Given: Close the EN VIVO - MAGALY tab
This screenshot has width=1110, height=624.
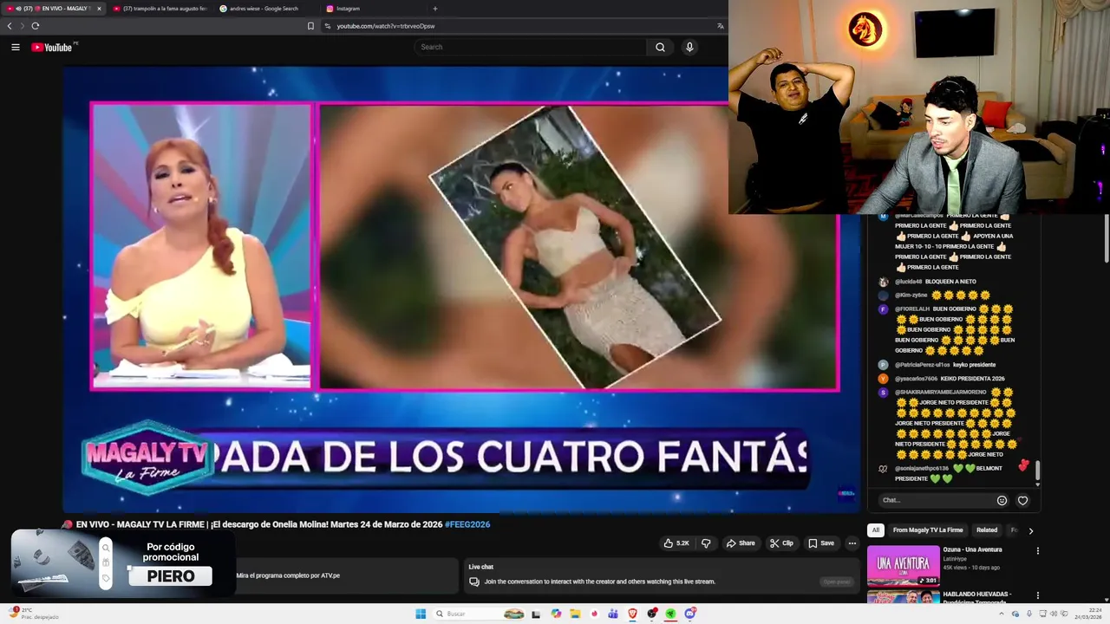Looking at the screenshot, I should (x=98, y=9).
